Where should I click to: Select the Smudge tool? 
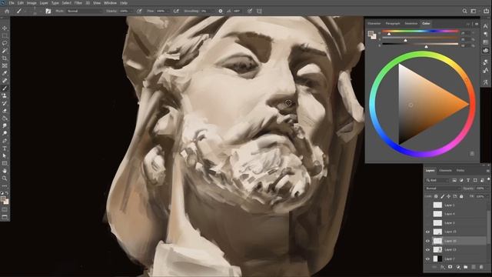coord(5,125)
